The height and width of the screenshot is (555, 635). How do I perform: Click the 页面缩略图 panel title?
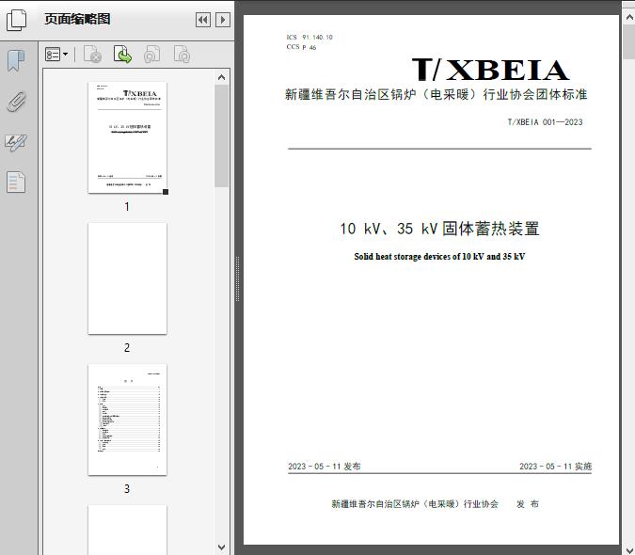tap(77, 19)
